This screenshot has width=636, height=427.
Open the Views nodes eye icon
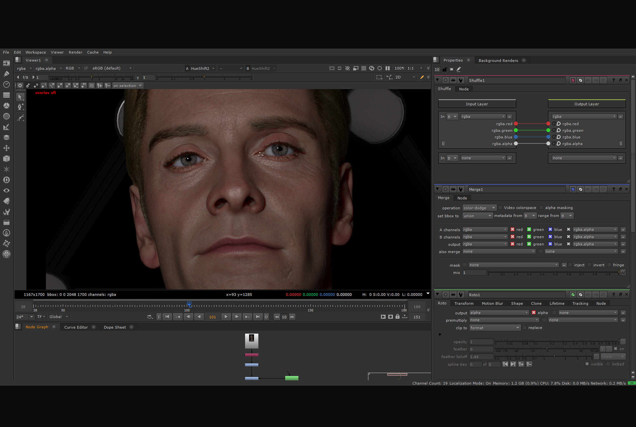tap(6, 190)
